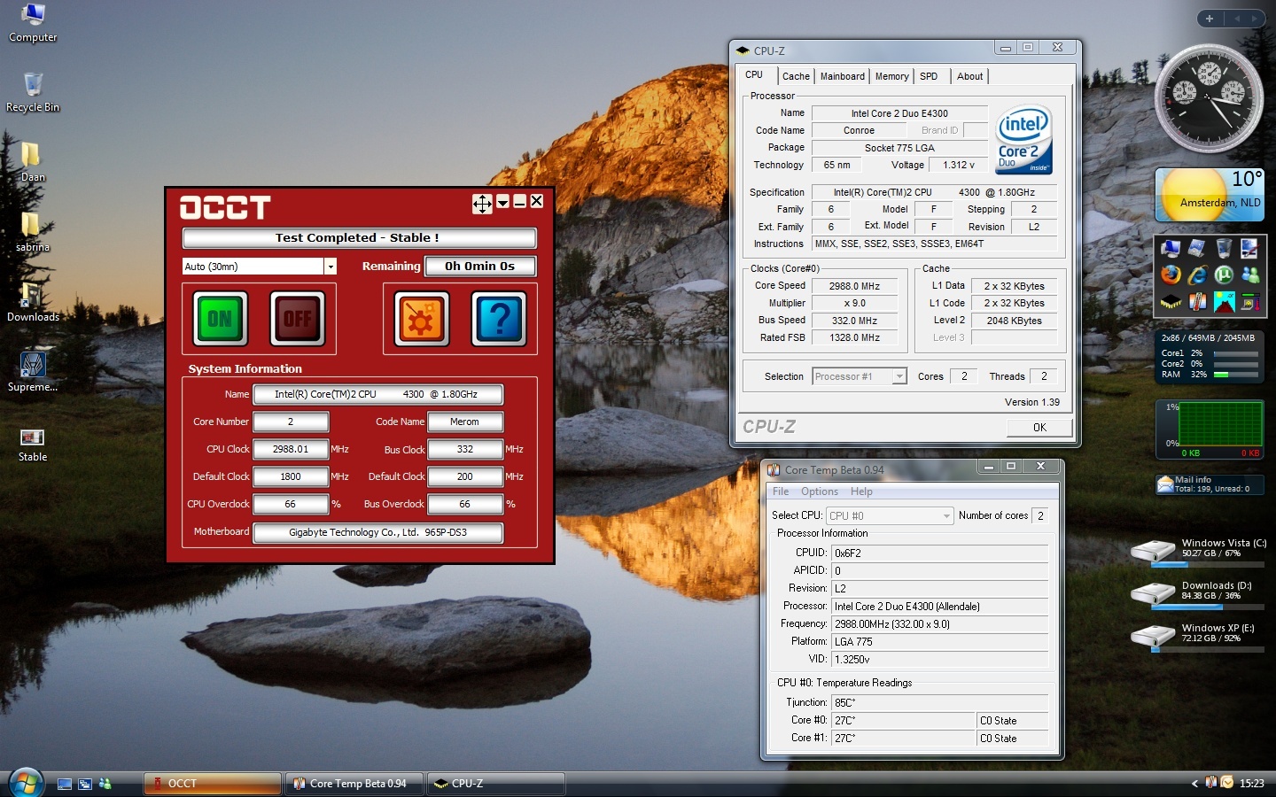Click Amsterdam weather gadget
The height and width of the screenshot is (797, 1276).
1210,195
